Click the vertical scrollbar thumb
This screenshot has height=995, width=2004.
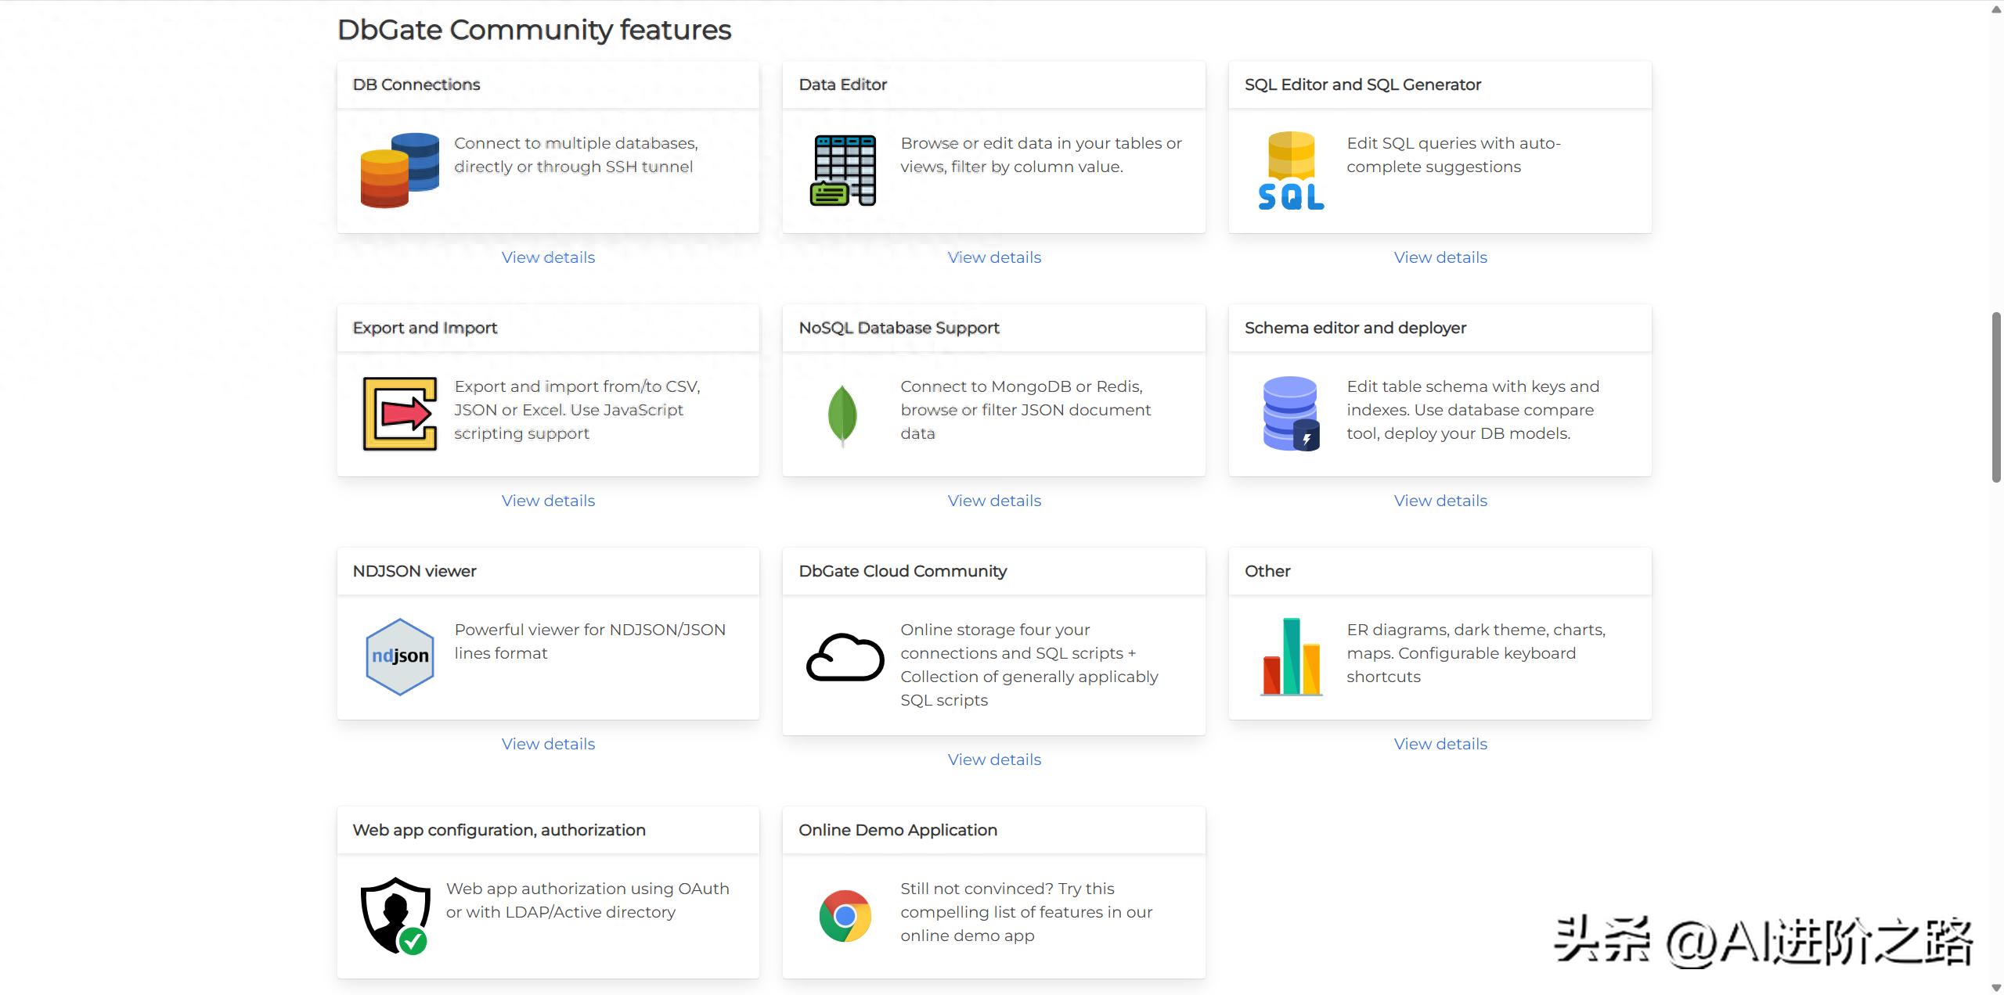click(1996, 397)
